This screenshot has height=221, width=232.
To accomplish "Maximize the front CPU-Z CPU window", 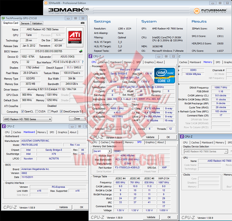I will point(166,56).
